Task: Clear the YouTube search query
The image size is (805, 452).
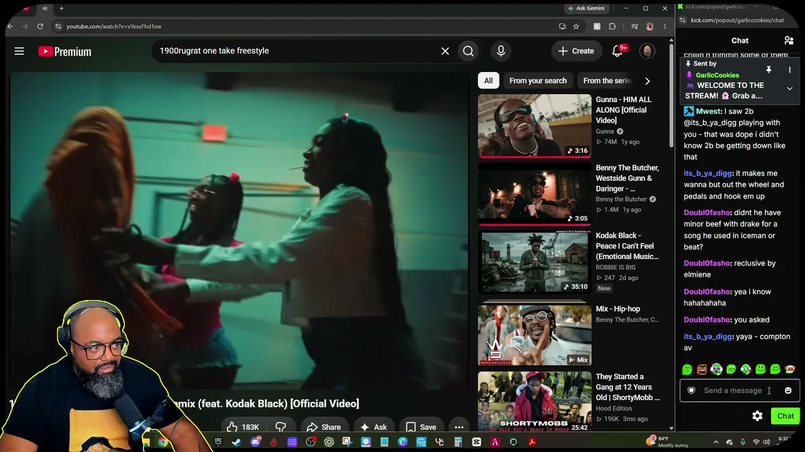Action: point(445,51)
